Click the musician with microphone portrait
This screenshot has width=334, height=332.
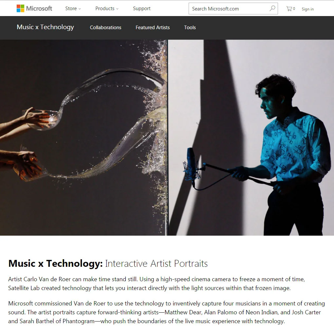coord(251,138)
